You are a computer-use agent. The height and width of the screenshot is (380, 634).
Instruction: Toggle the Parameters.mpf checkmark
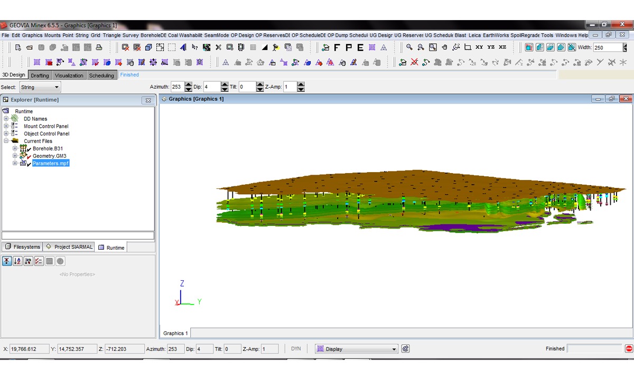29,165
